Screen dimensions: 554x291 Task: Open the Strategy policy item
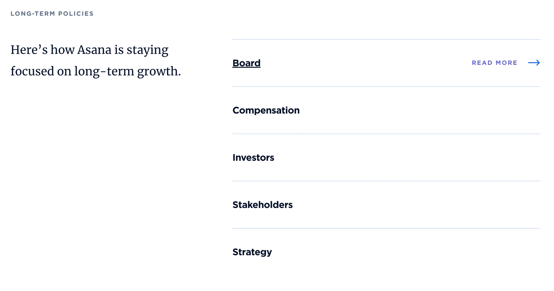pyautogui.click(x=252, y=252)
